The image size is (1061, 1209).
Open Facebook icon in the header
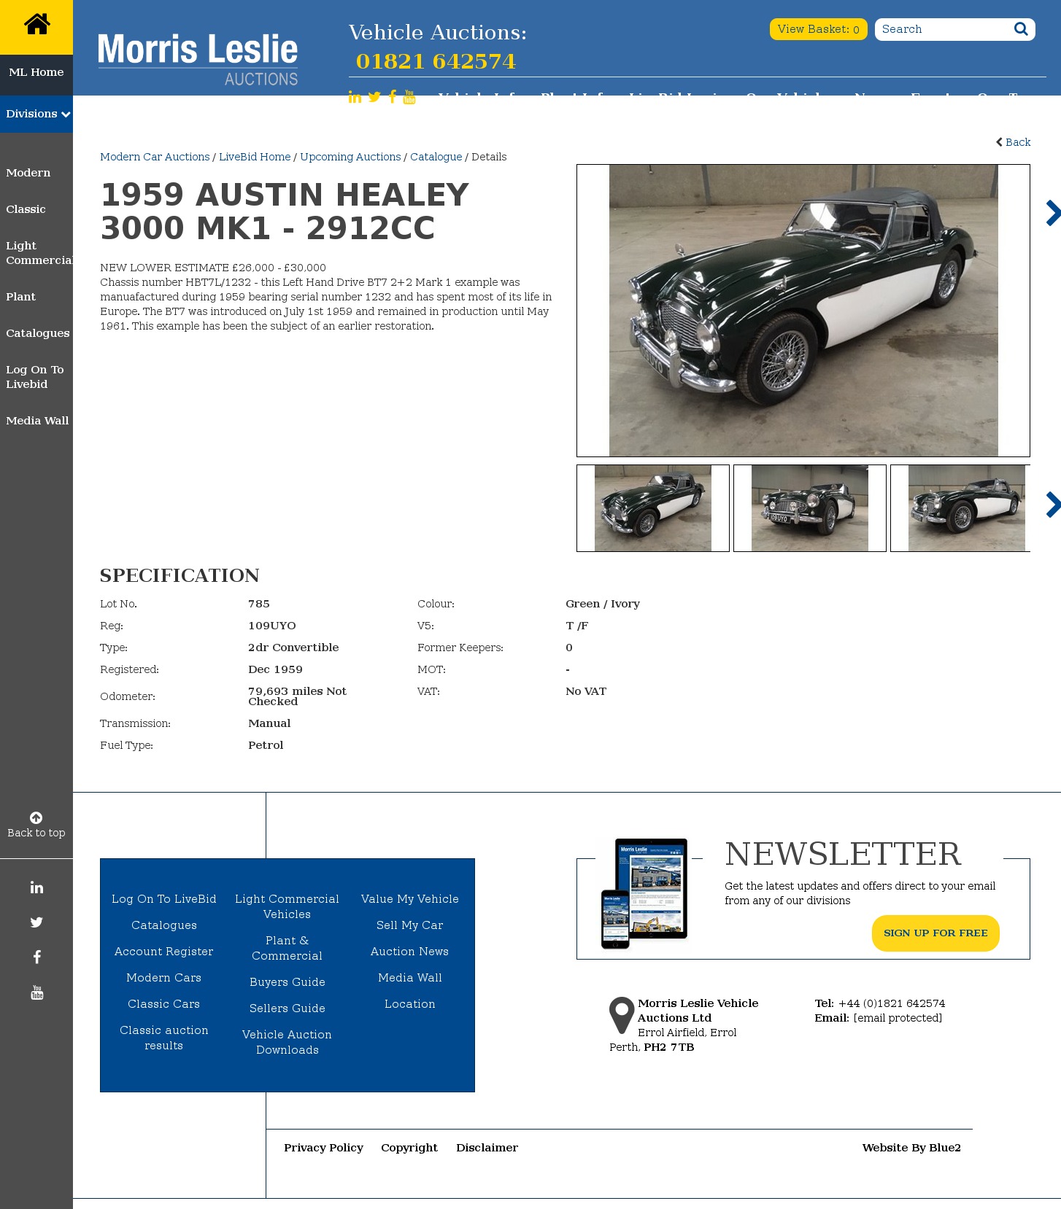click(x=393, y=97)
